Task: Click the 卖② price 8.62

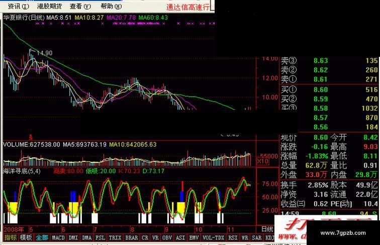Action: (321, 70)
